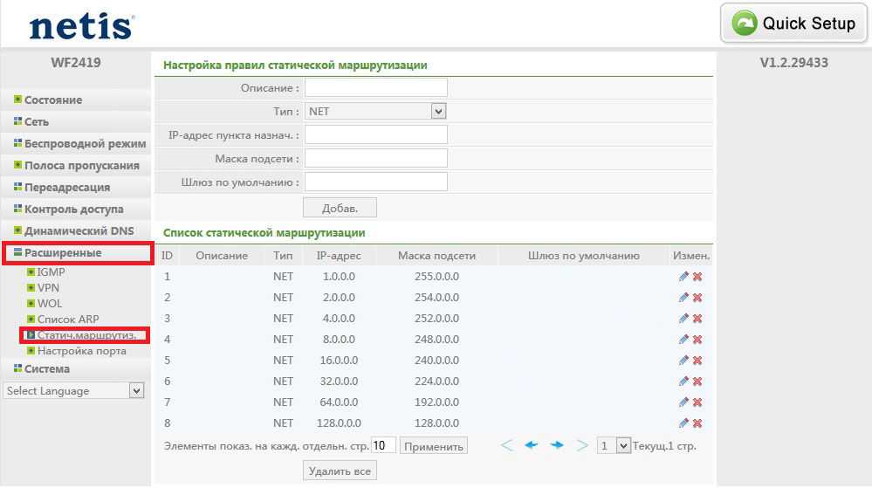Delete the 128.0.0.0 route entry
Image resolution: width=872 pixels, height=488 pixels.
pyautogui.click(x=697, y=423)
